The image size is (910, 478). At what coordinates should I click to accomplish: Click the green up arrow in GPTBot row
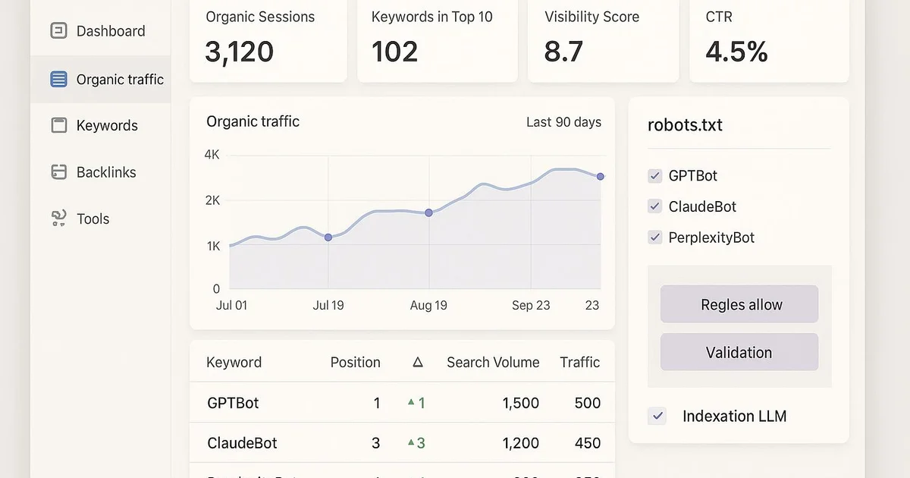pyautogui.click(x=411, y=403)
